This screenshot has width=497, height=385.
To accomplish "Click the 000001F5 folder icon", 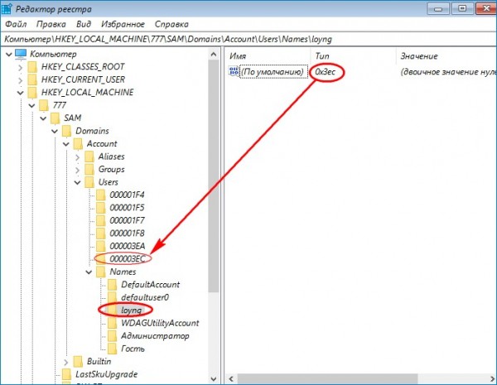I will coord(101,208).
